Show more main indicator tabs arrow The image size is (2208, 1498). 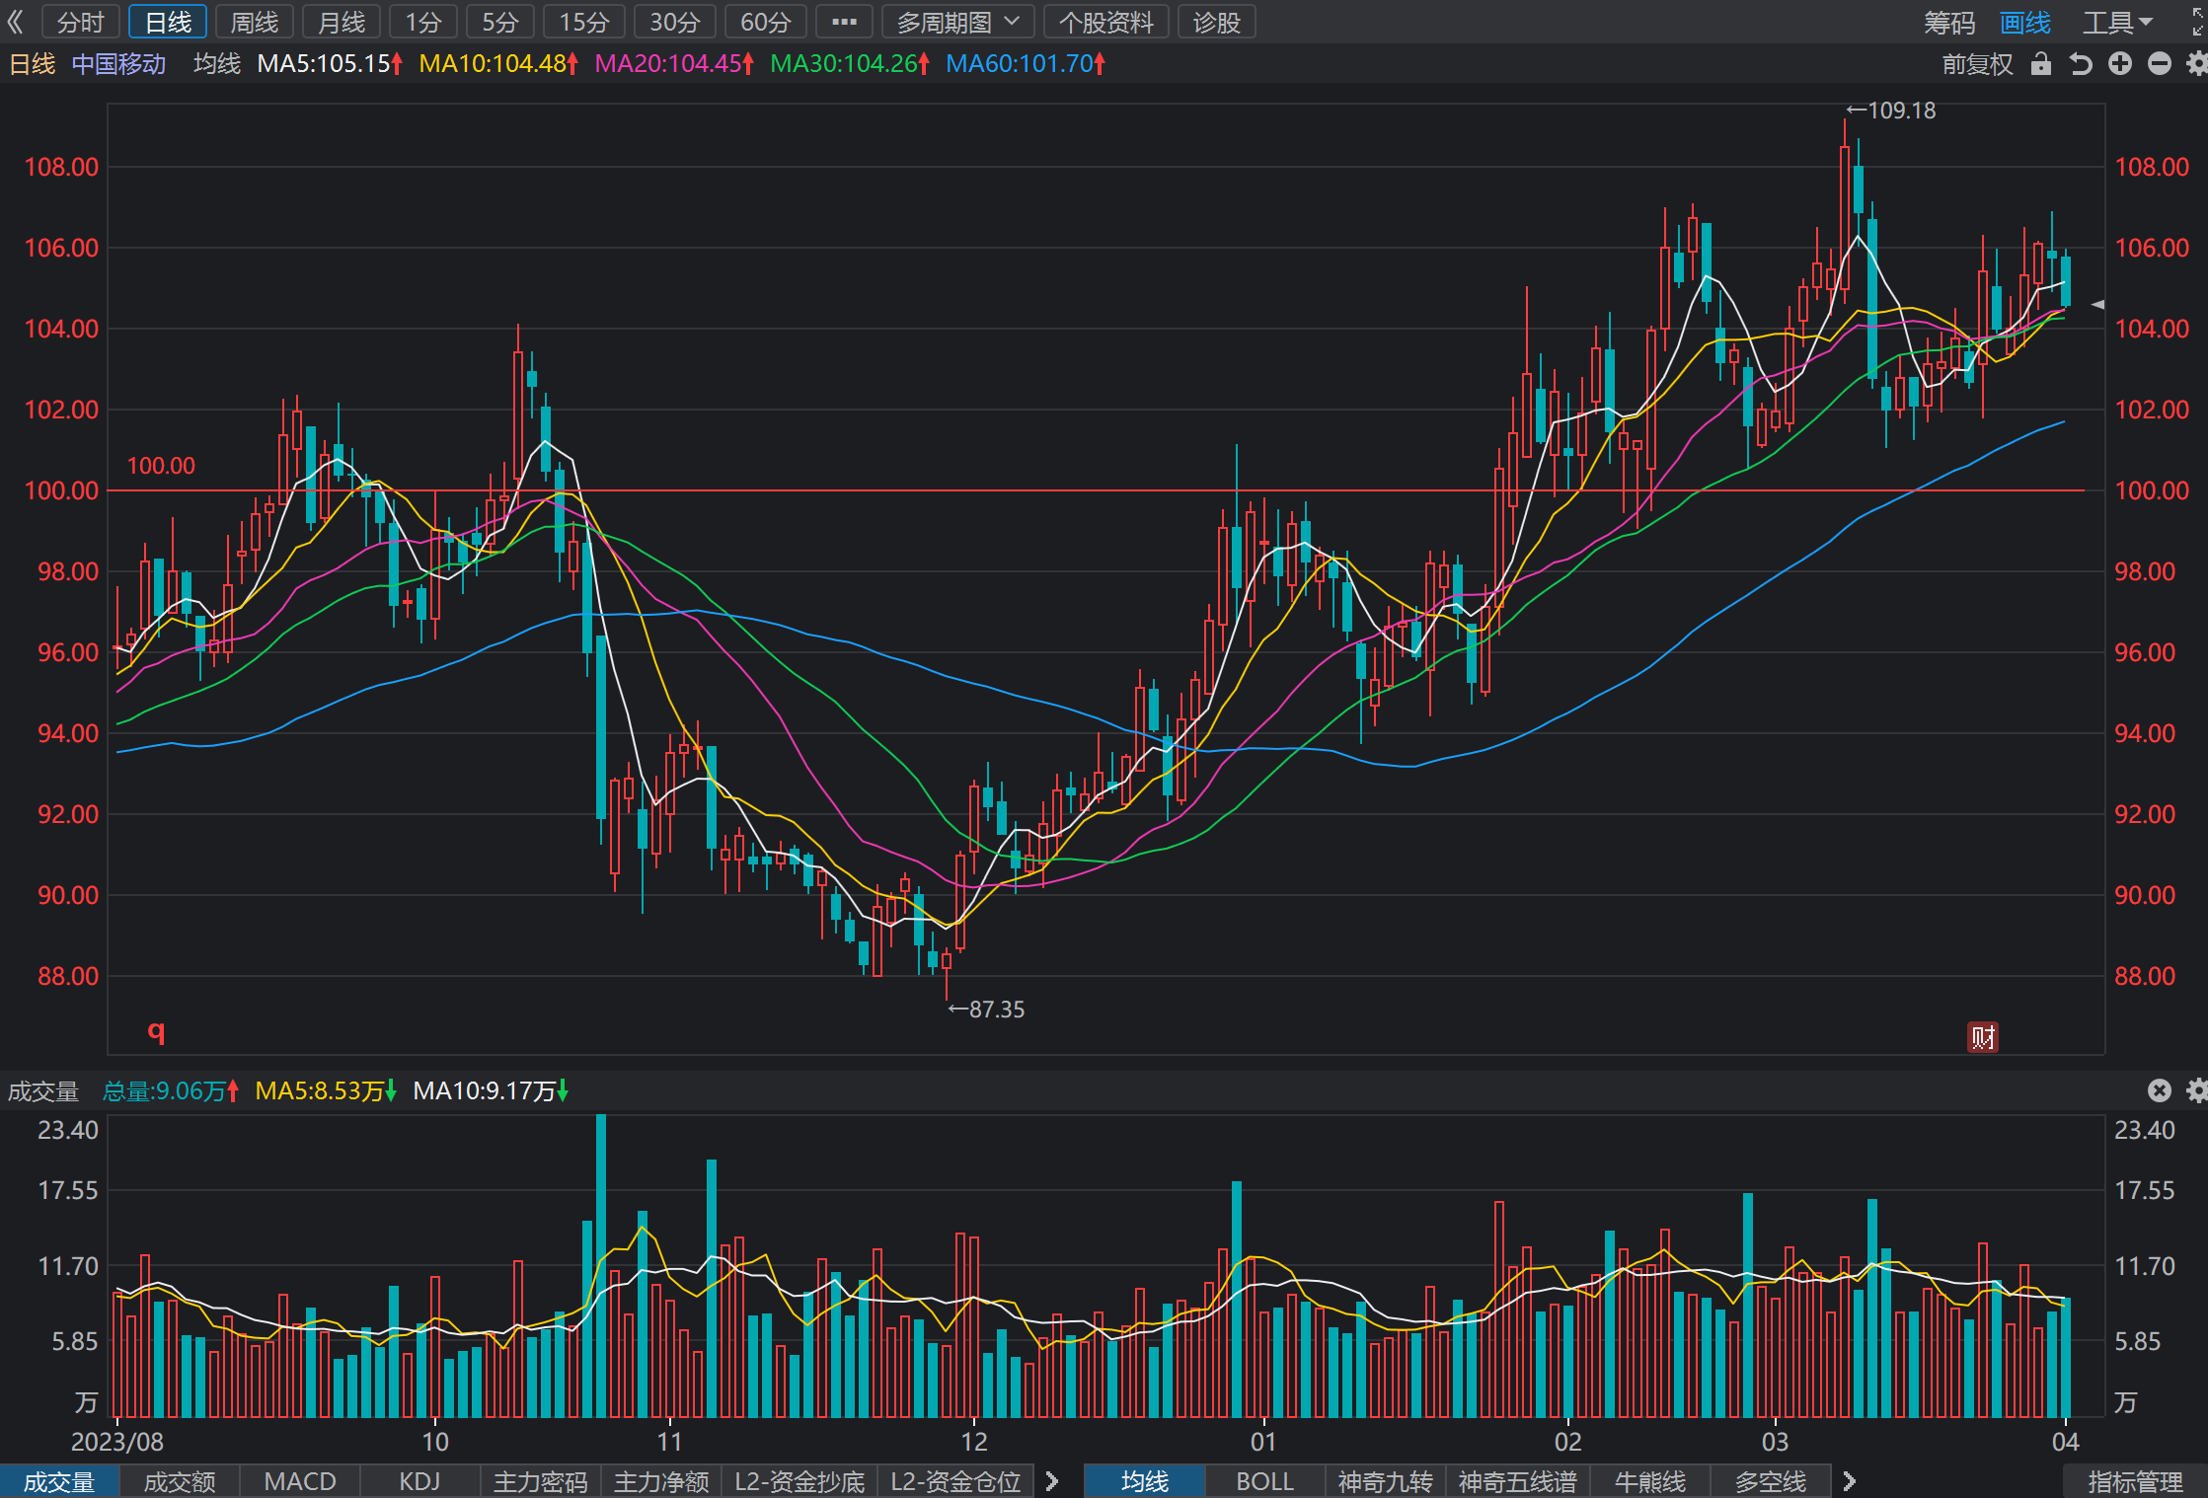pos(1850,1481)
